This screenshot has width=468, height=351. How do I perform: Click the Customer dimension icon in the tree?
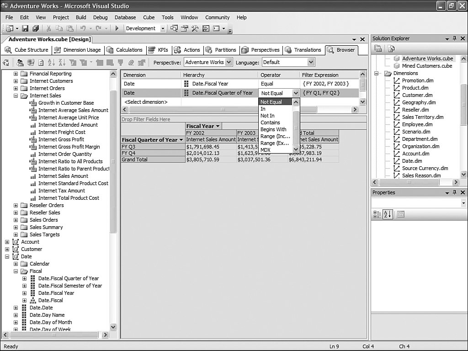[16, 249]
